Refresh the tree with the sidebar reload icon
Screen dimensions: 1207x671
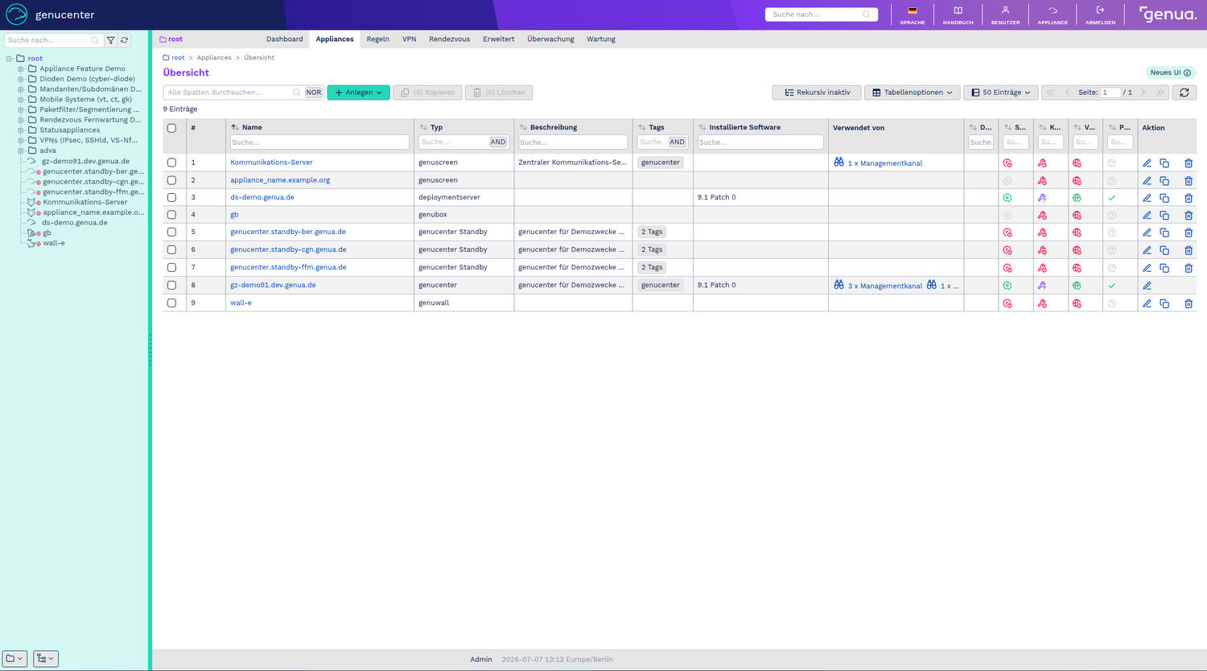124,40
